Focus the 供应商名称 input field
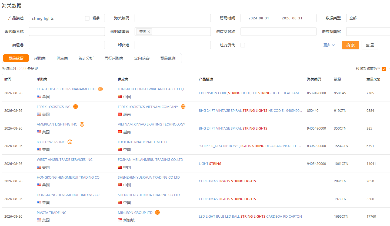Image resolution: width=390 pixels, height=226 pixels. coord(278,32)
